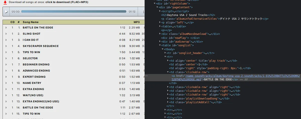The width and height of the screenshot is (301, 119).
Task: Open the SELECTOR song link
Action: 30,58
